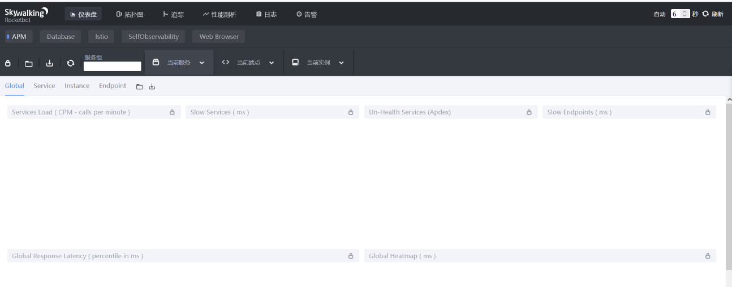This screenshot has width=732, height=287.
Task: Select the Service tab
Action: tap(44, 86)
